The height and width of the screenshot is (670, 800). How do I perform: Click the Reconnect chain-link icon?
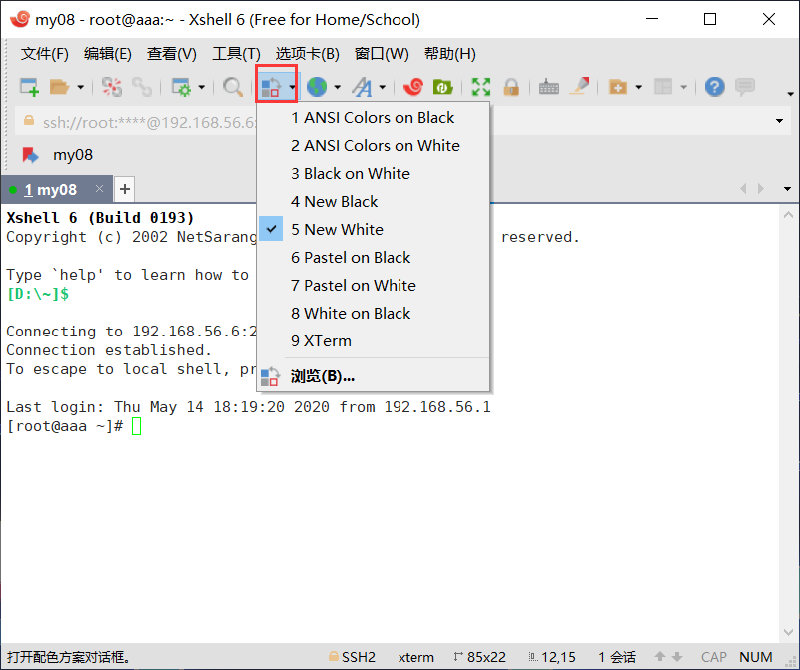(142, 87)
